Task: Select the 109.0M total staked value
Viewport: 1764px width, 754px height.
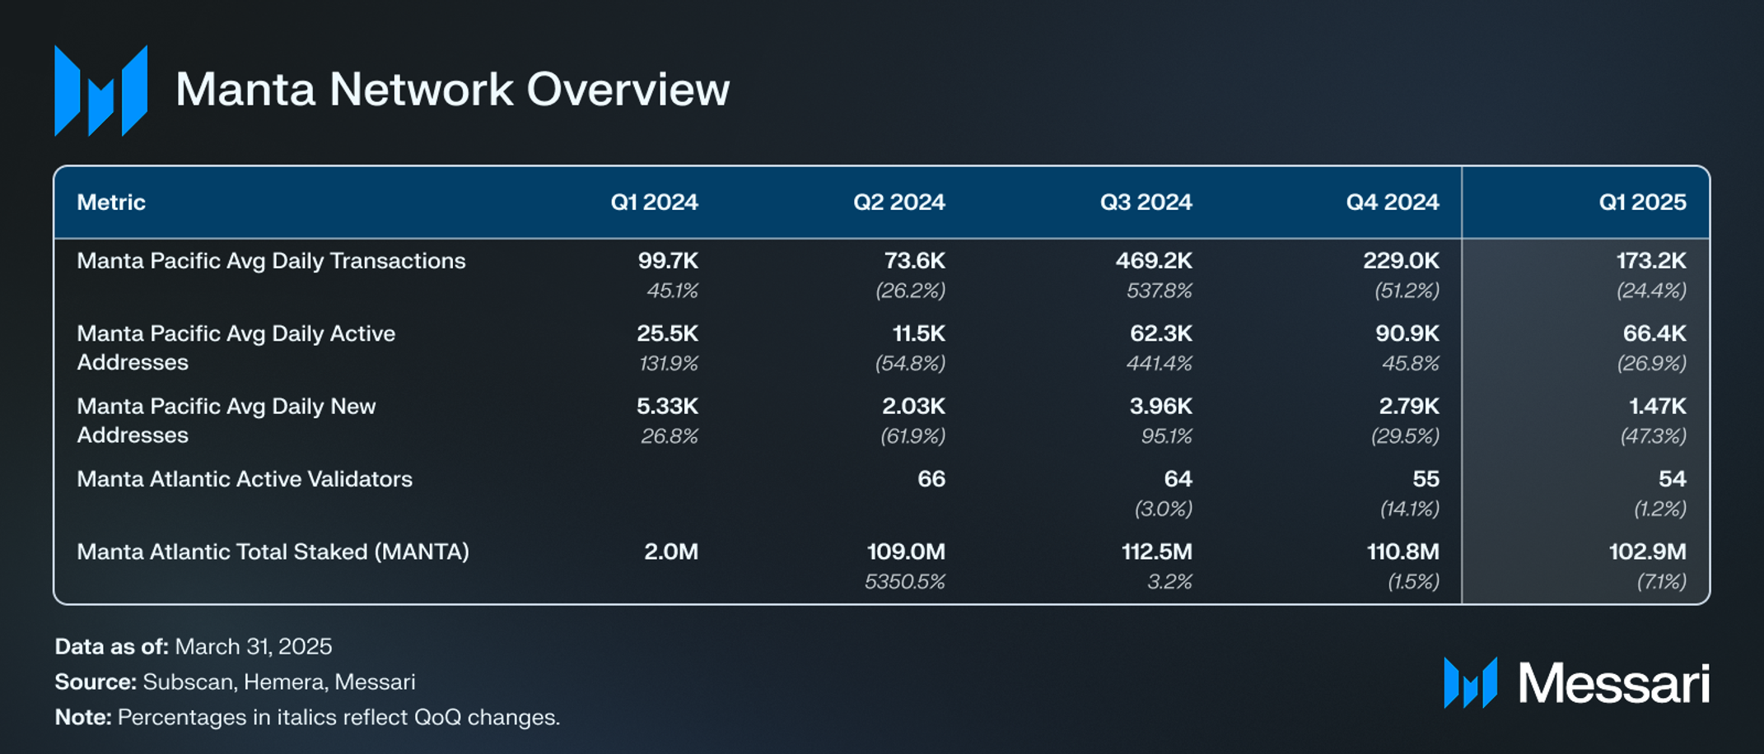Action: (x=906, y=552)
